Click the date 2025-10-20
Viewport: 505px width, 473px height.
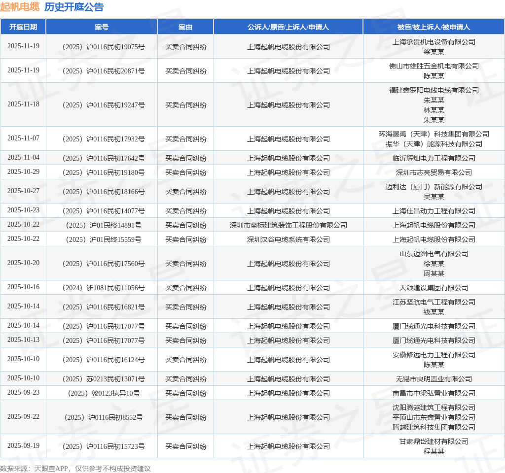tap(23, 263)
